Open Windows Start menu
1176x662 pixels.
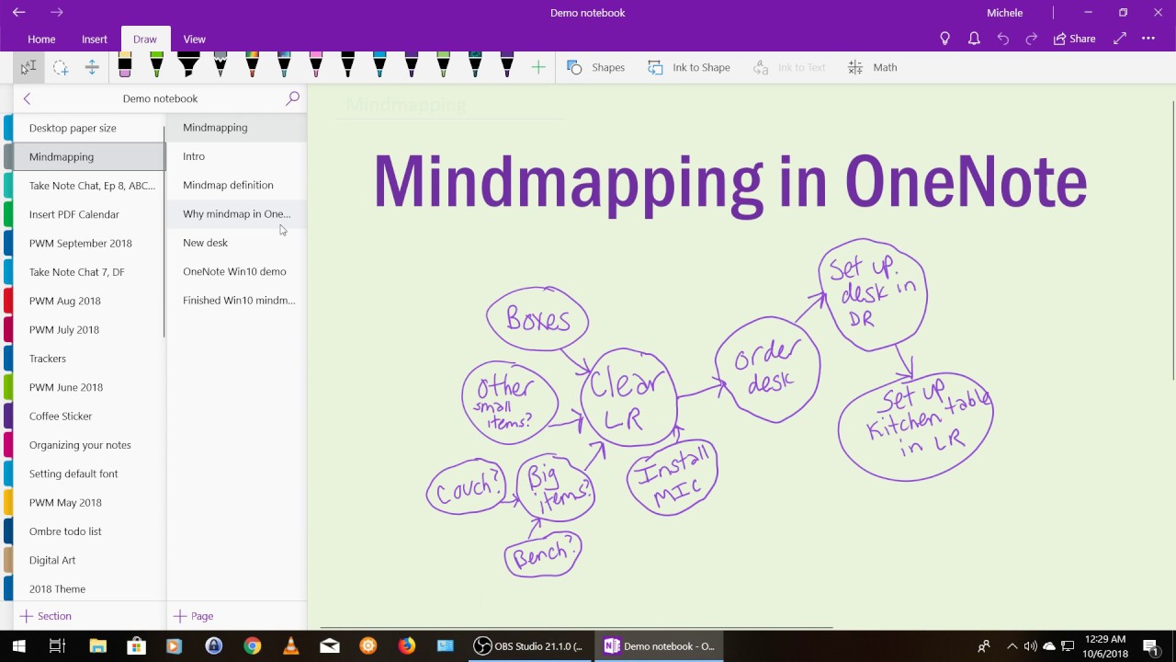click(x=18, y=646)
